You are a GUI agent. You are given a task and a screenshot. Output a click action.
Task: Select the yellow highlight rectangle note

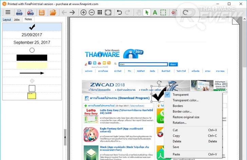tap(32, 65)
